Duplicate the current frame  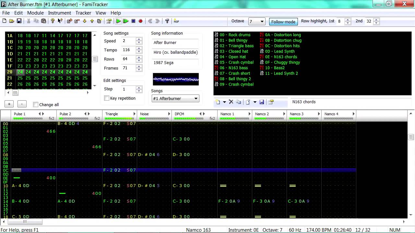tap(100, 21)
